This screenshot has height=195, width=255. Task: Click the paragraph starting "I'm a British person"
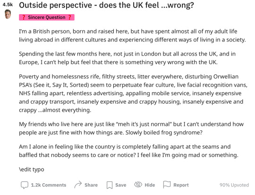pos(132,35)
